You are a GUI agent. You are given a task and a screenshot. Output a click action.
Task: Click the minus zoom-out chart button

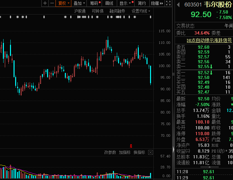[x=52, y=3]
